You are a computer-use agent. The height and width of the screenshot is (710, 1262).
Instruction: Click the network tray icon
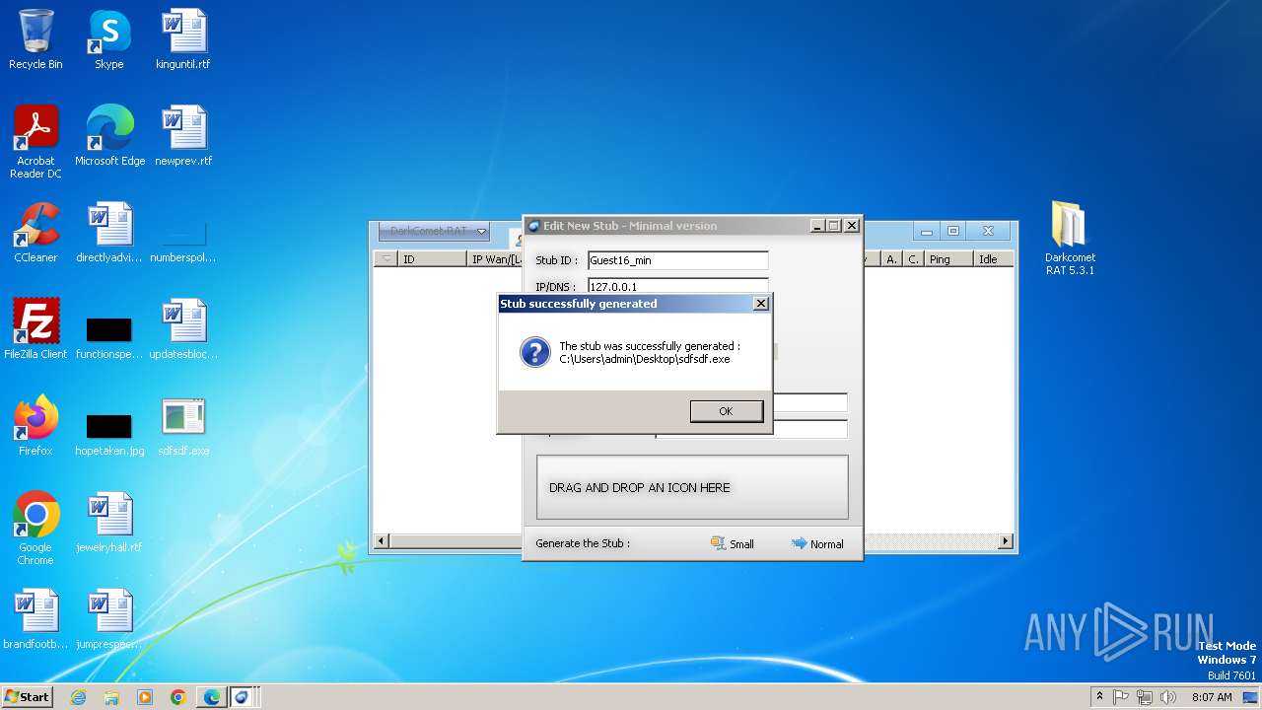(x=1145, y=697)
